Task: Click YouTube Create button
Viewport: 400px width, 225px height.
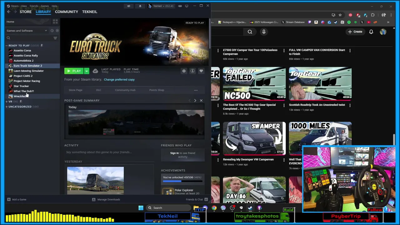Action: (355, 32)
